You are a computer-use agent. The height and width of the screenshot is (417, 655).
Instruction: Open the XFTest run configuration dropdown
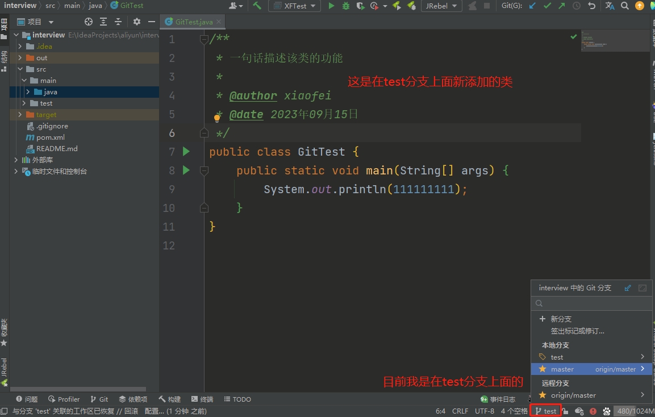pyautogui.click(x=294, y=6)
